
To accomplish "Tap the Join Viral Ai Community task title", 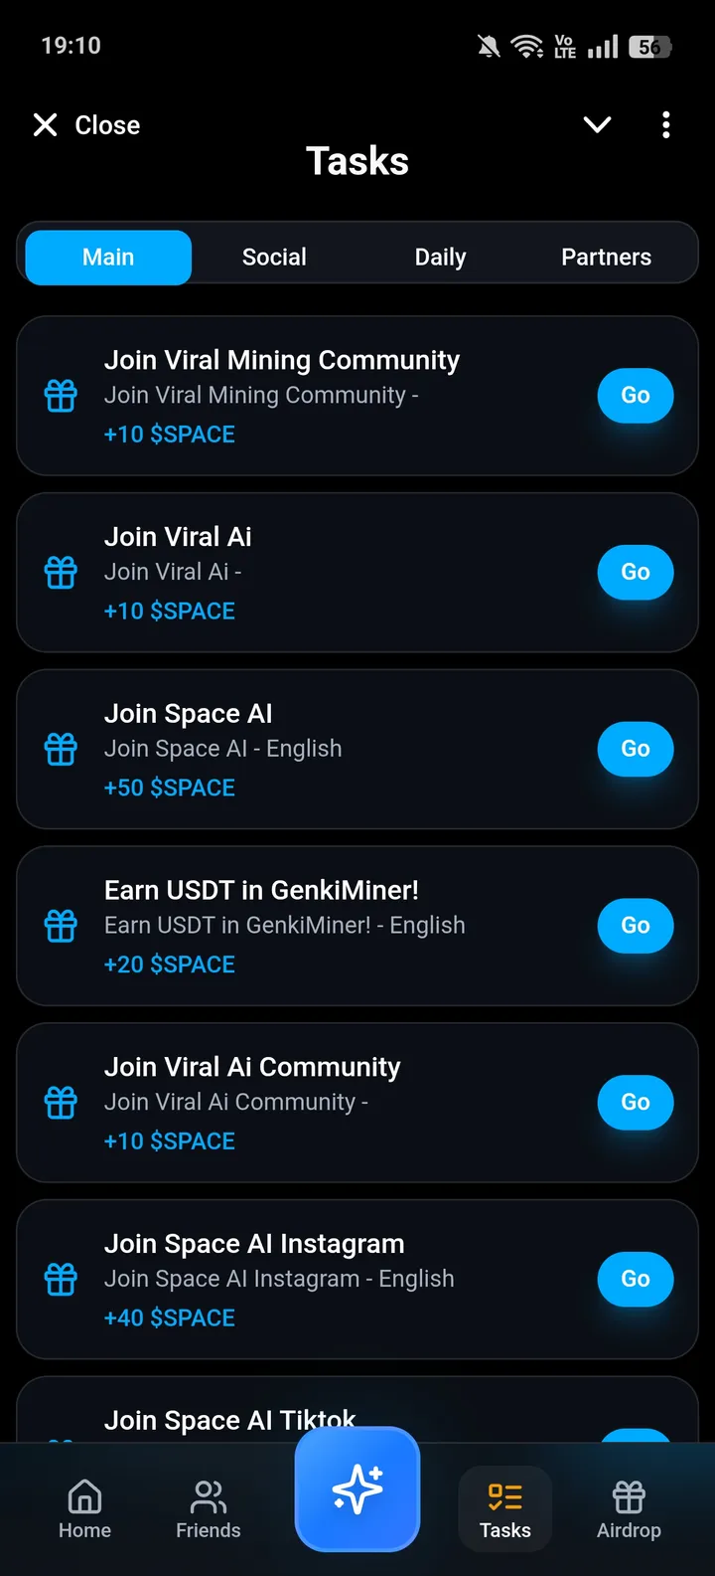I will [252, 1067].
